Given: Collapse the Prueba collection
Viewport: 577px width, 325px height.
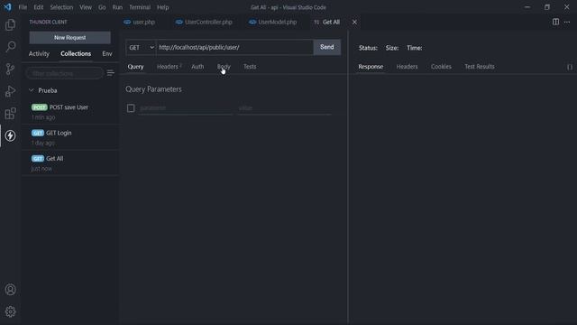Looking at the screenshot, I should click(x=32, y=90).
